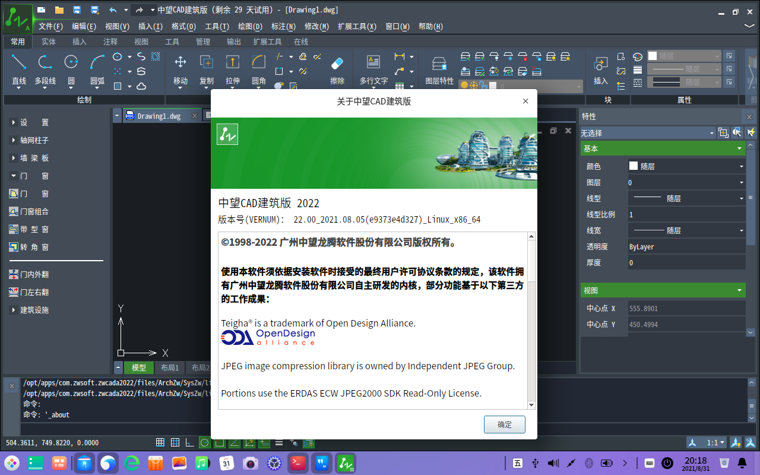Click the 1:1 annotation scale button
This screenshot has width=760, height=475.
click(714, 442)
